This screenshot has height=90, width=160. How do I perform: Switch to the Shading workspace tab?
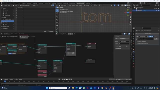54,3
